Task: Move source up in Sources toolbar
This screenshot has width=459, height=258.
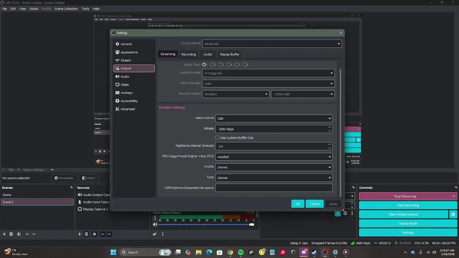Action: [102, 234]
